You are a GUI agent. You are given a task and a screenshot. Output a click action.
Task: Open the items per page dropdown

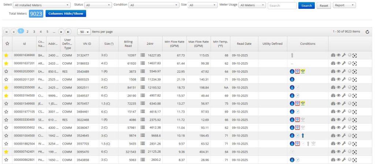84,32
